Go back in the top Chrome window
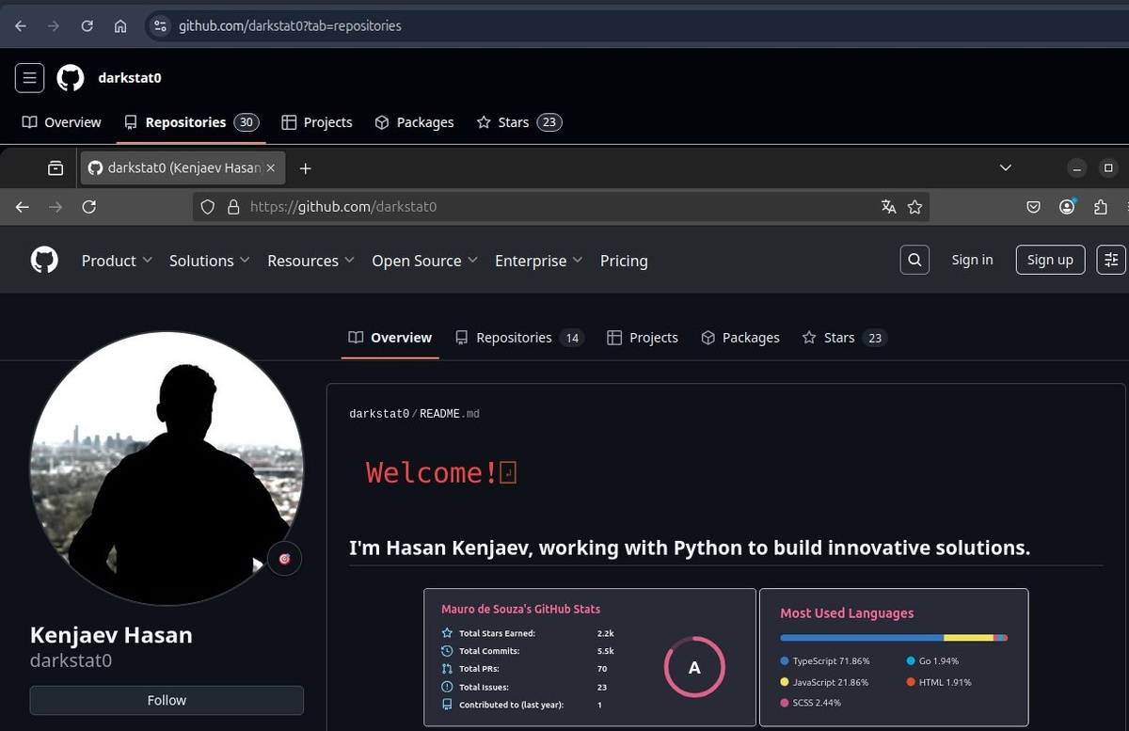The height and width of the screenshot is (731, 1129). tap(21, 26)
